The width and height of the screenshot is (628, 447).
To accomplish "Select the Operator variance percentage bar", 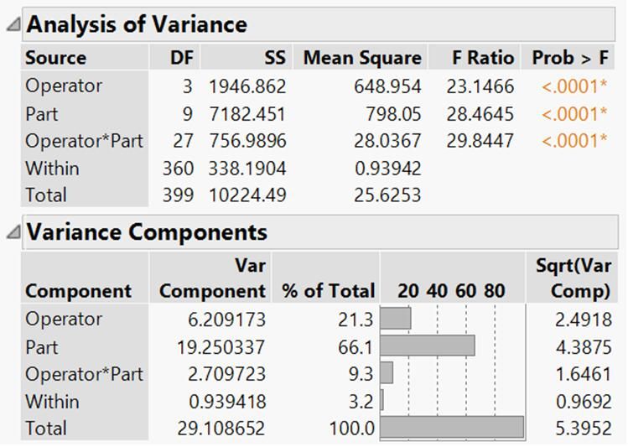I will click(395, 319).
